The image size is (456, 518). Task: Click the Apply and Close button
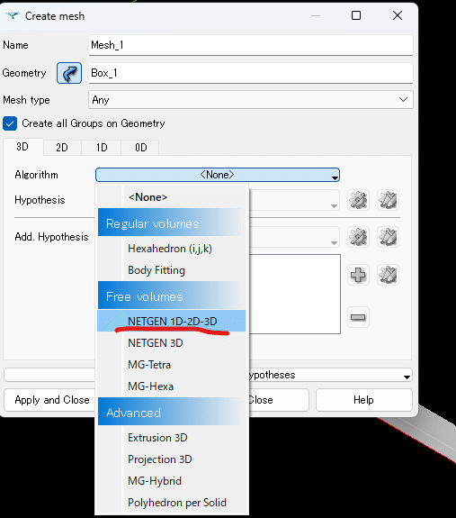click(x=50, y=400)
